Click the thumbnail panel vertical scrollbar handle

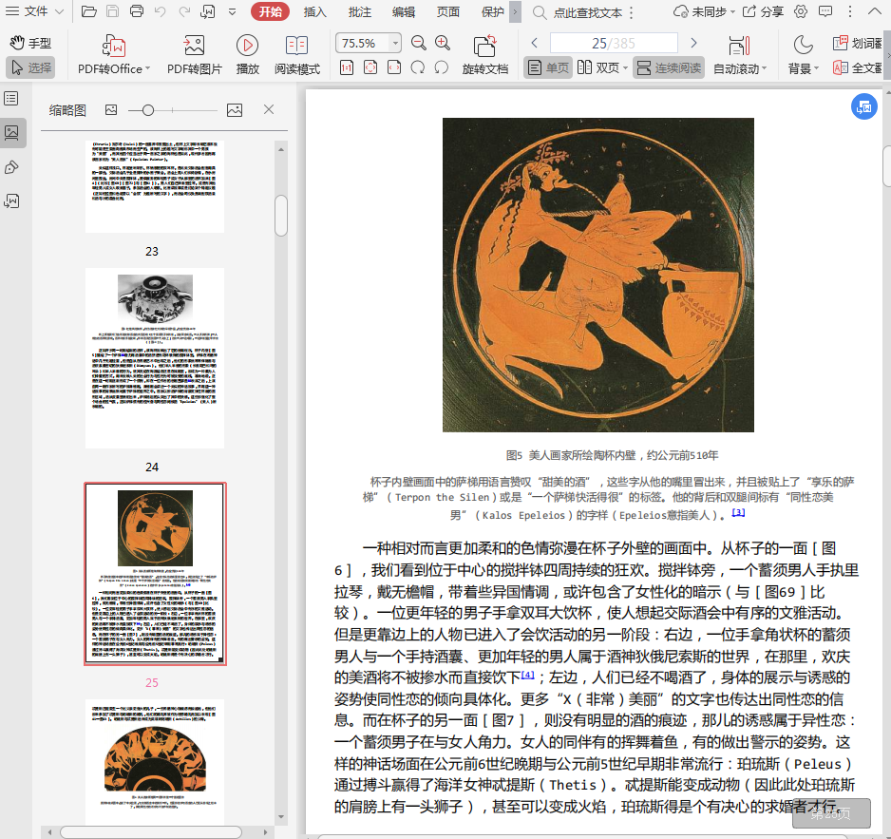click(281, 215)
